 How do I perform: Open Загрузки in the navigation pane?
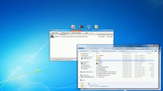point(86,55)
